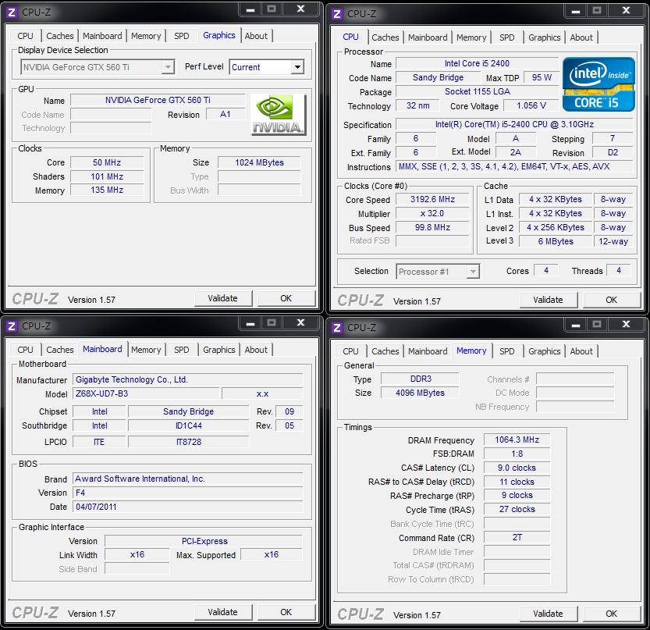Click OK in CPU window

[612, 300]
